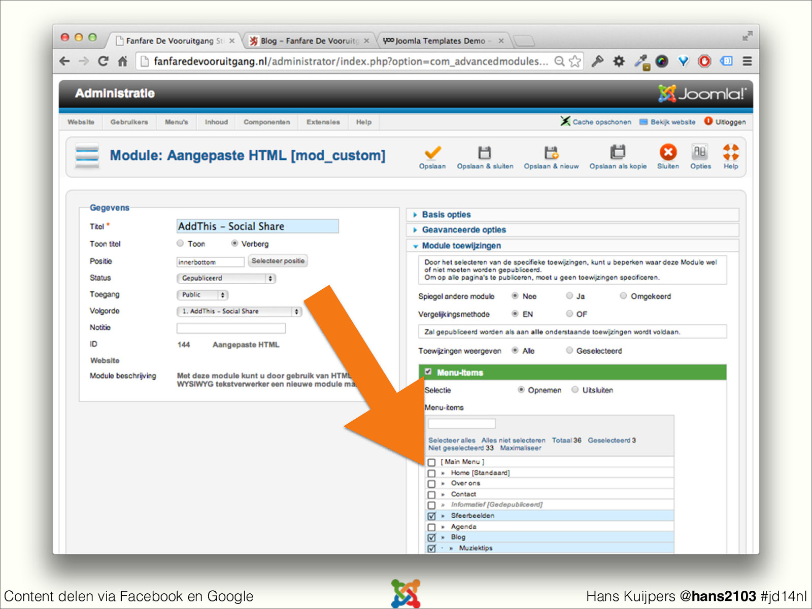This screenshot has height=609, width=812.
Task: Uncheck the Blog menu item checkbox
Action: [431, 537]
